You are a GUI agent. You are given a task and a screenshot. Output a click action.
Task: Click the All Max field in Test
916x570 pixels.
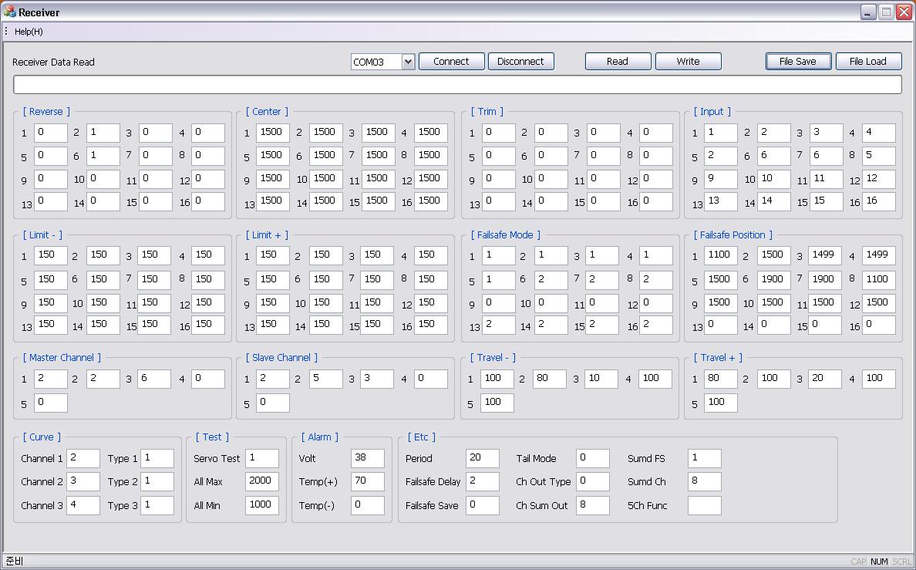click(261, 481)
